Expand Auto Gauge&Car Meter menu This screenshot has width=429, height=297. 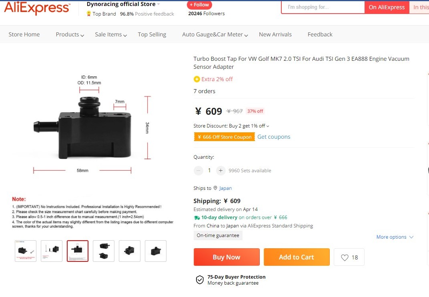tap(215, 35)
